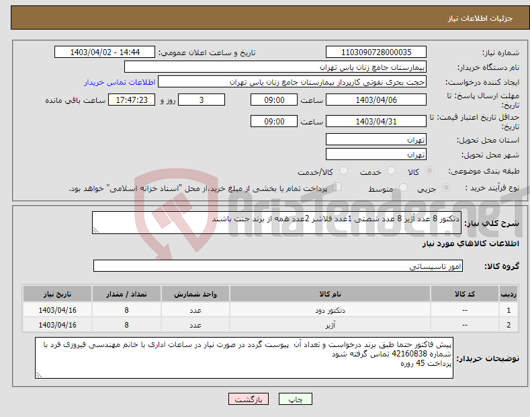
Task: Click the price validity date 1403/04/31
Action: tap(376, 121)
